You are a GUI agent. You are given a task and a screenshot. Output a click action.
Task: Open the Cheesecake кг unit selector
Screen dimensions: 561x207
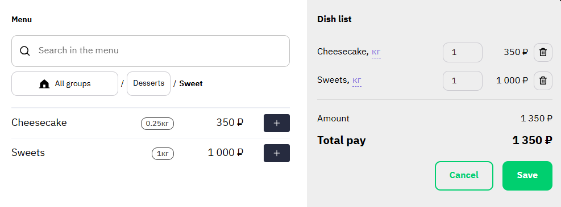(x=376, y=52)
